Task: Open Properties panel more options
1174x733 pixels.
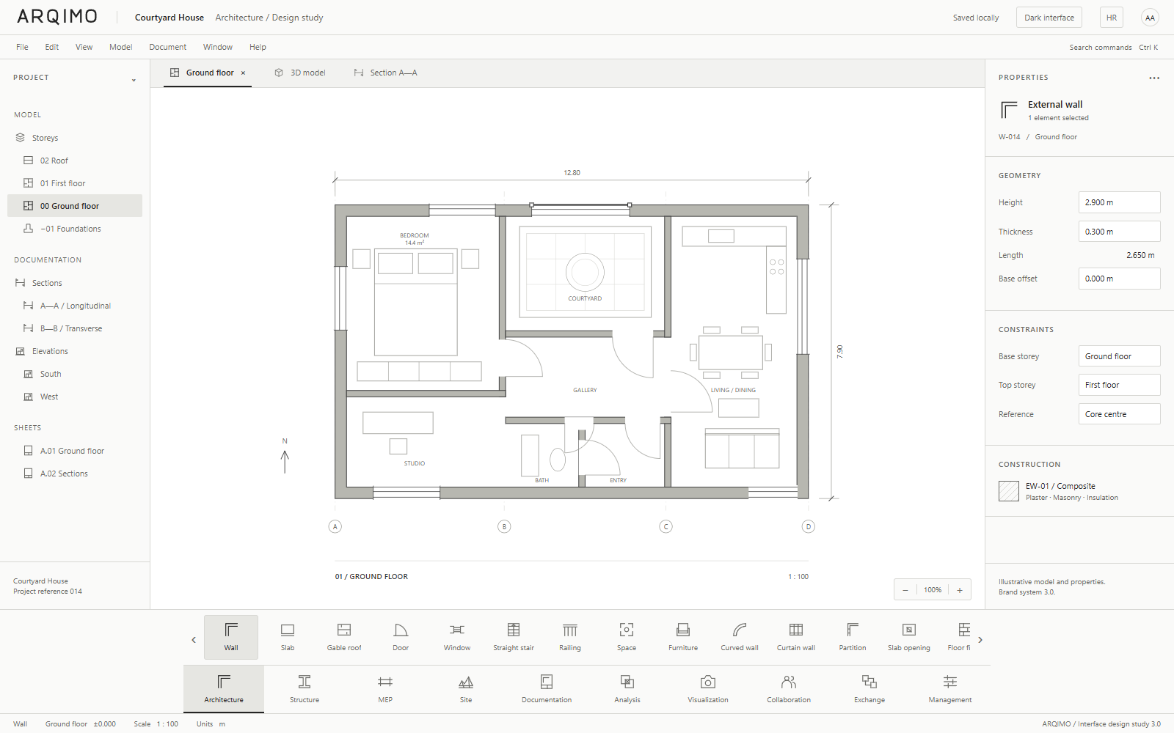Action: tap(1154, 78)
